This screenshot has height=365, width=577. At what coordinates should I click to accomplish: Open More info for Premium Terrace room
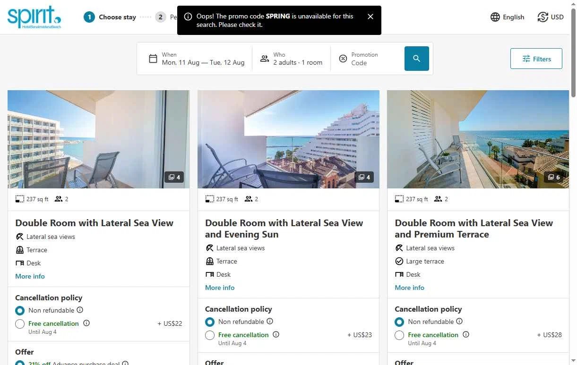click(x=409, y=288)
